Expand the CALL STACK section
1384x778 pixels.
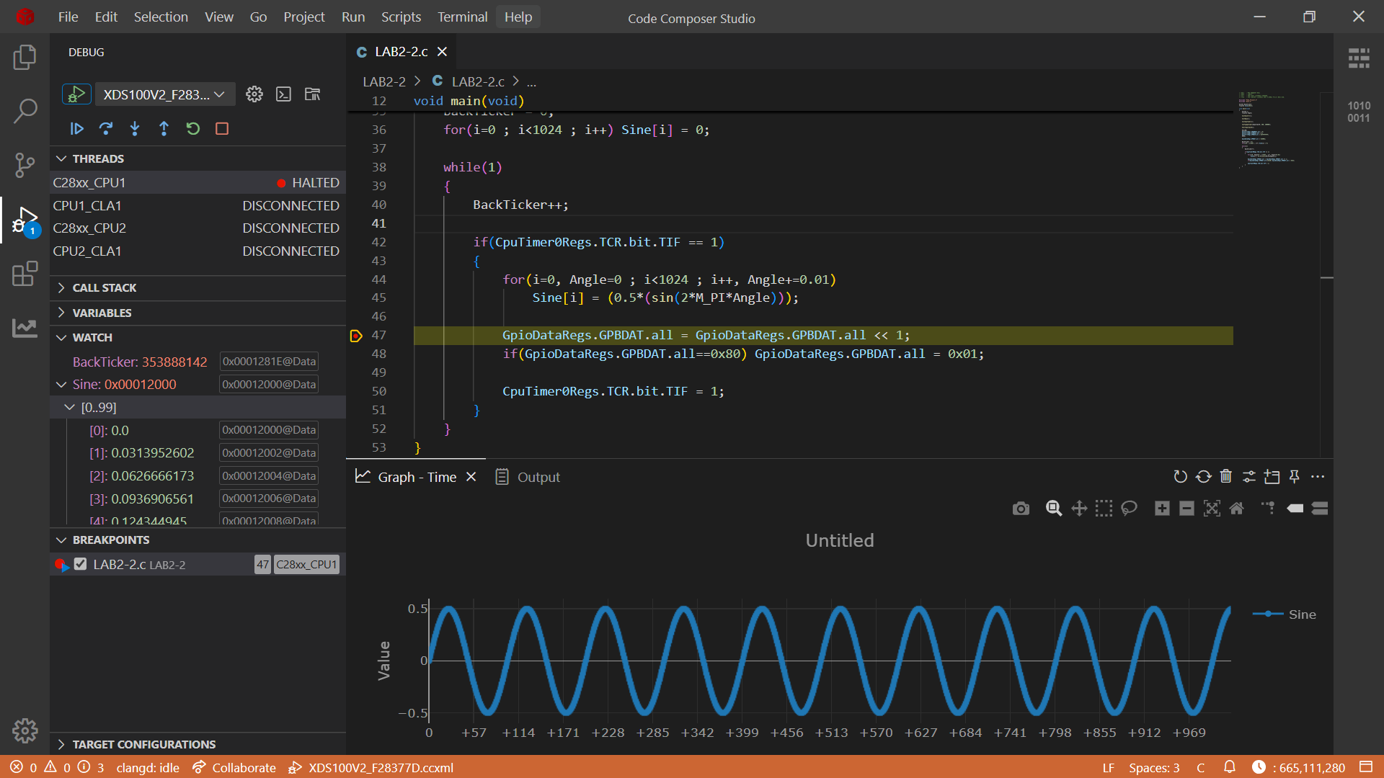(x=105, y=287)
